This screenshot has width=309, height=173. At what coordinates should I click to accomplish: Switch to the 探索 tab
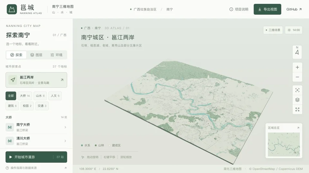16,55
